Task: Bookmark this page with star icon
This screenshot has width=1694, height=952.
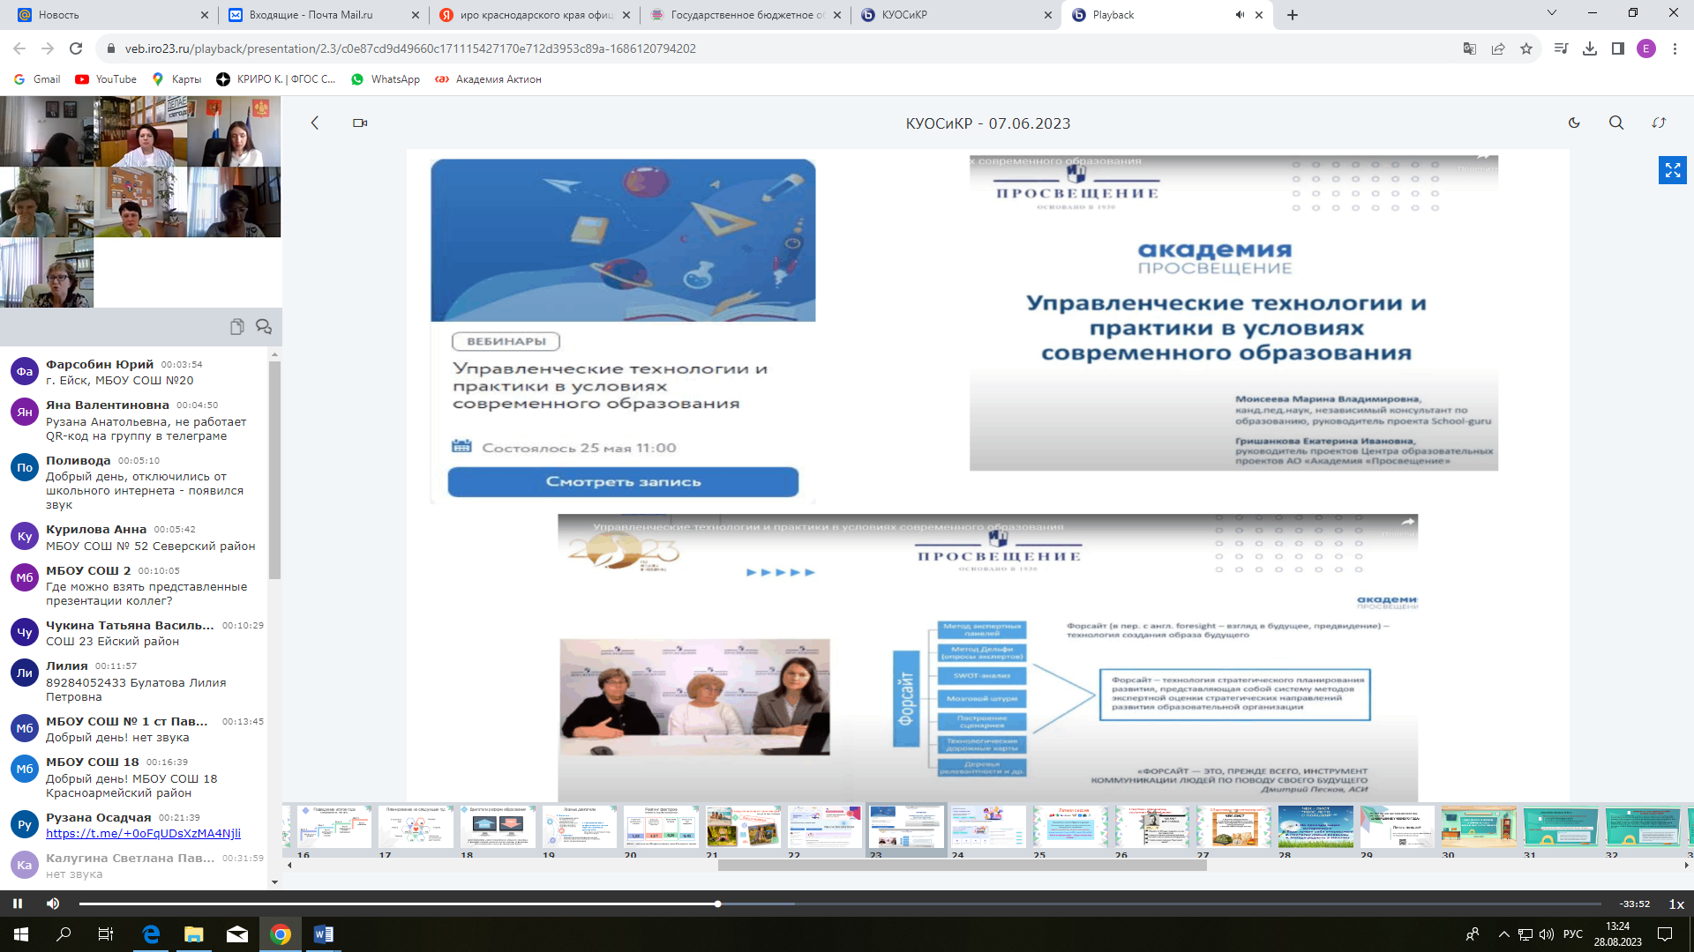Action: [x=1526, y=48]
